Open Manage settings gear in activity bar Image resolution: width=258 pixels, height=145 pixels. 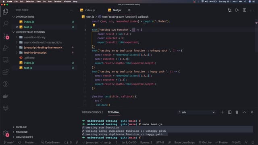(x=6, y=133)
